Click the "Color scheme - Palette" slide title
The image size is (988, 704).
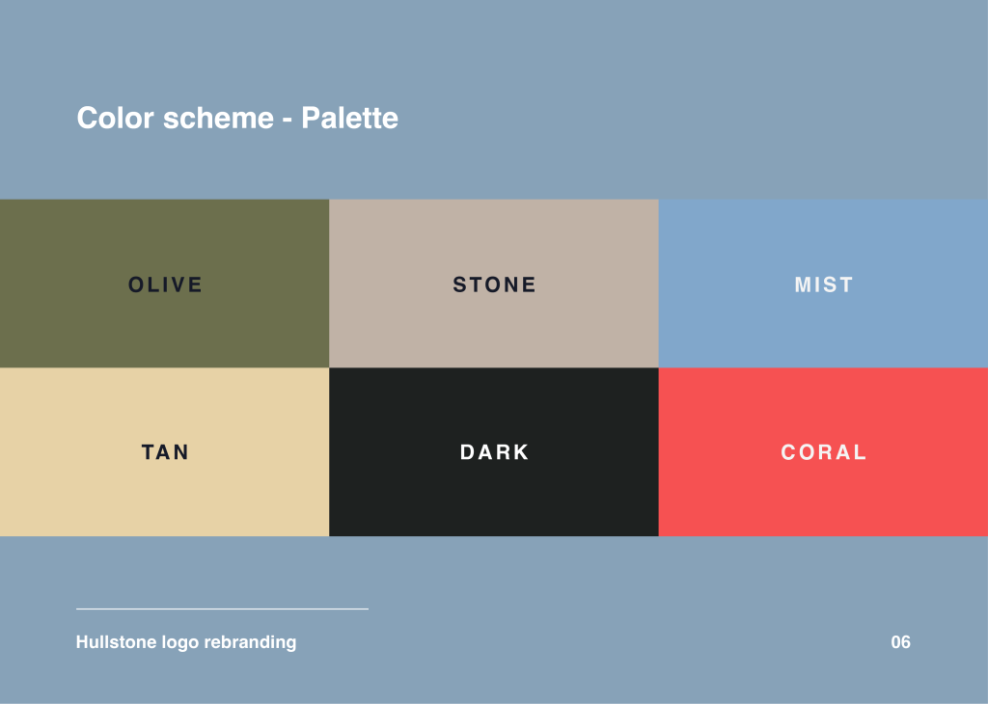pos(237,118)
